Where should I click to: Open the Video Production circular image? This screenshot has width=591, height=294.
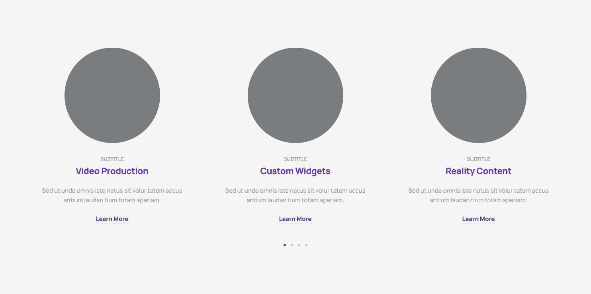pos(112,95)
